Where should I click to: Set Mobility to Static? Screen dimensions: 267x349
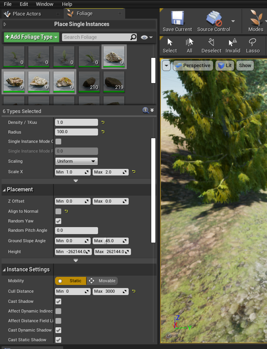[x=71, y=281]
